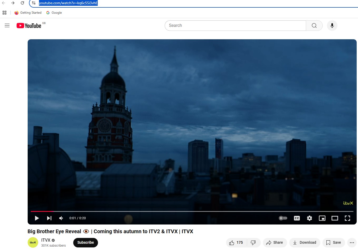Screen dimensions: 358x249
Task: Toggle the autoplay switch
Action: click(283, 218)
